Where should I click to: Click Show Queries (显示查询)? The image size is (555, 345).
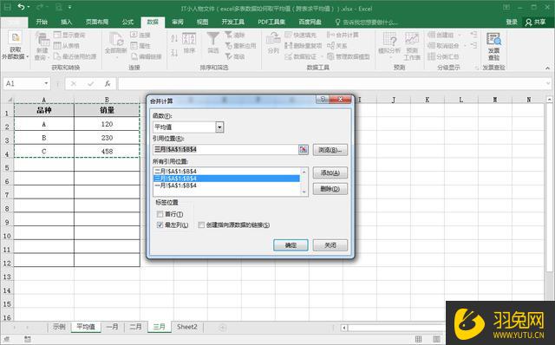(x=69, y=35)
